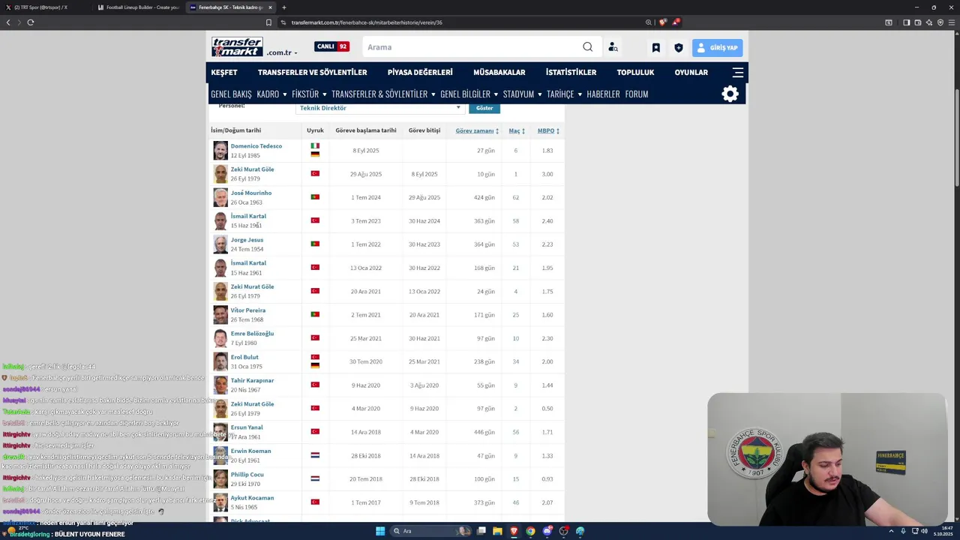Image resolution: width=960 pixels, height=540 pixels.
Task: Sort table by MBPO column
Action: 548,130
